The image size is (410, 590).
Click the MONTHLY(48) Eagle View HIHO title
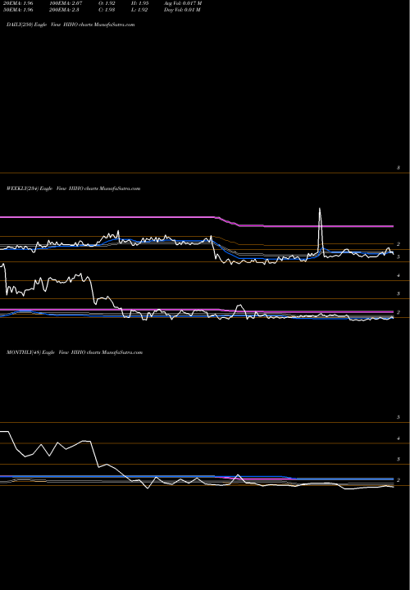75,352
